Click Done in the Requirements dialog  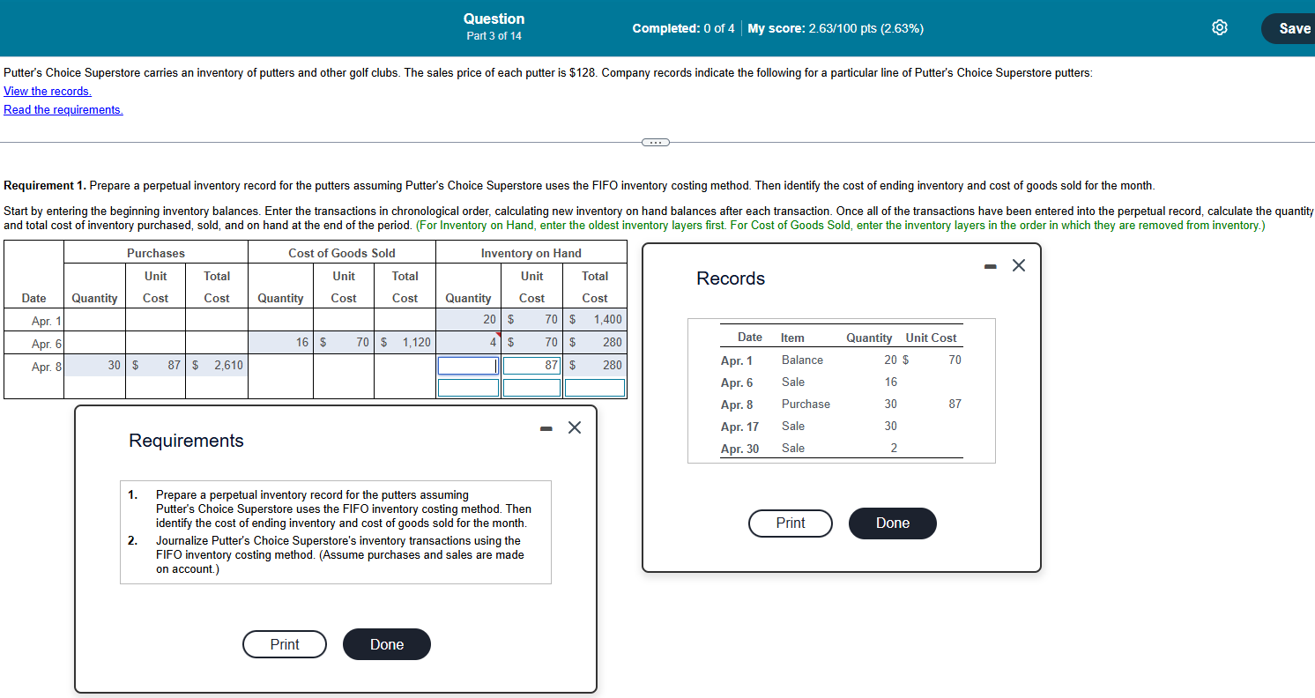[x=387, y=644]
